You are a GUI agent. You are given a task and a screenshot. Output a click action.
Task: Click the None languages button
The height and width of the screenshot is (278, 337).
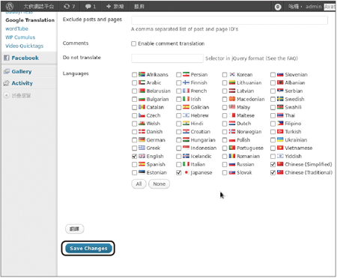click(x=159, y=184)
